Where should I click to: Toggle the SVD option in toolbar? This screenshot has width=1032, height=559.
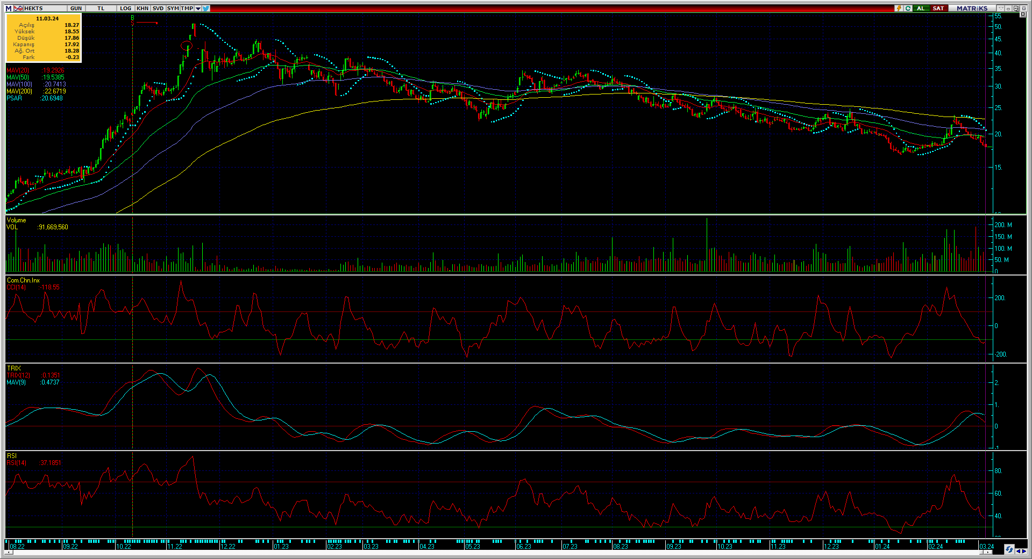pos(158,8)
